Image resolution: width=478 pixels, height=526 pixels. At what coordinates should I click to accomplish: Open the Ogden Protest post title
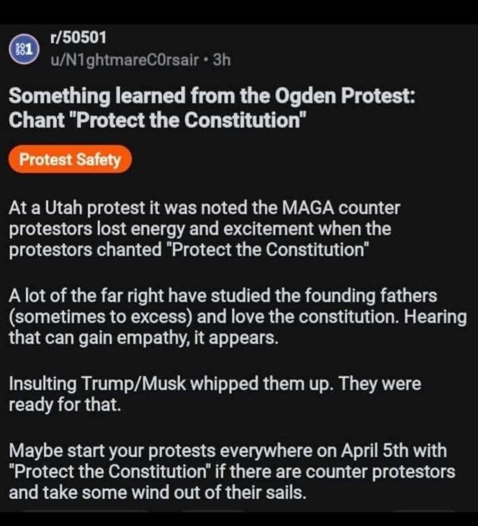click(212, 108)
